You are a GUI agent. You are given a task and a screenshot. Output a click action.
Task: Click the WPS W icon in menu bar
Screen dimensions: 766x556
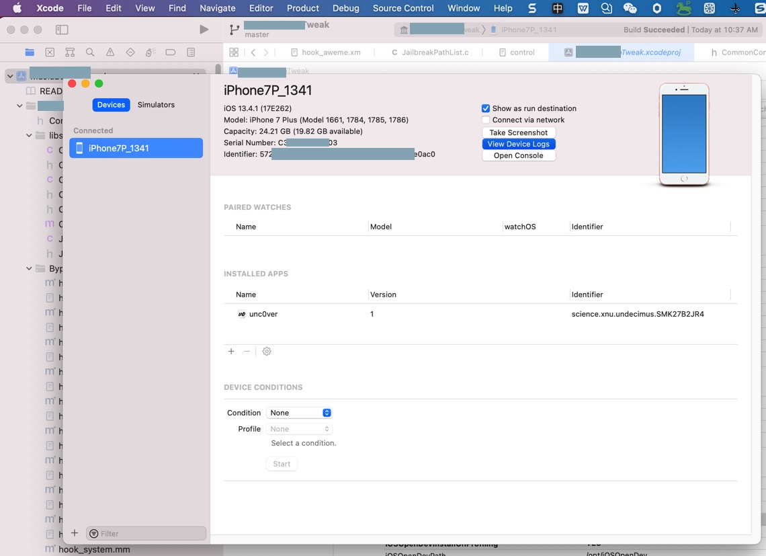(583, 8)
